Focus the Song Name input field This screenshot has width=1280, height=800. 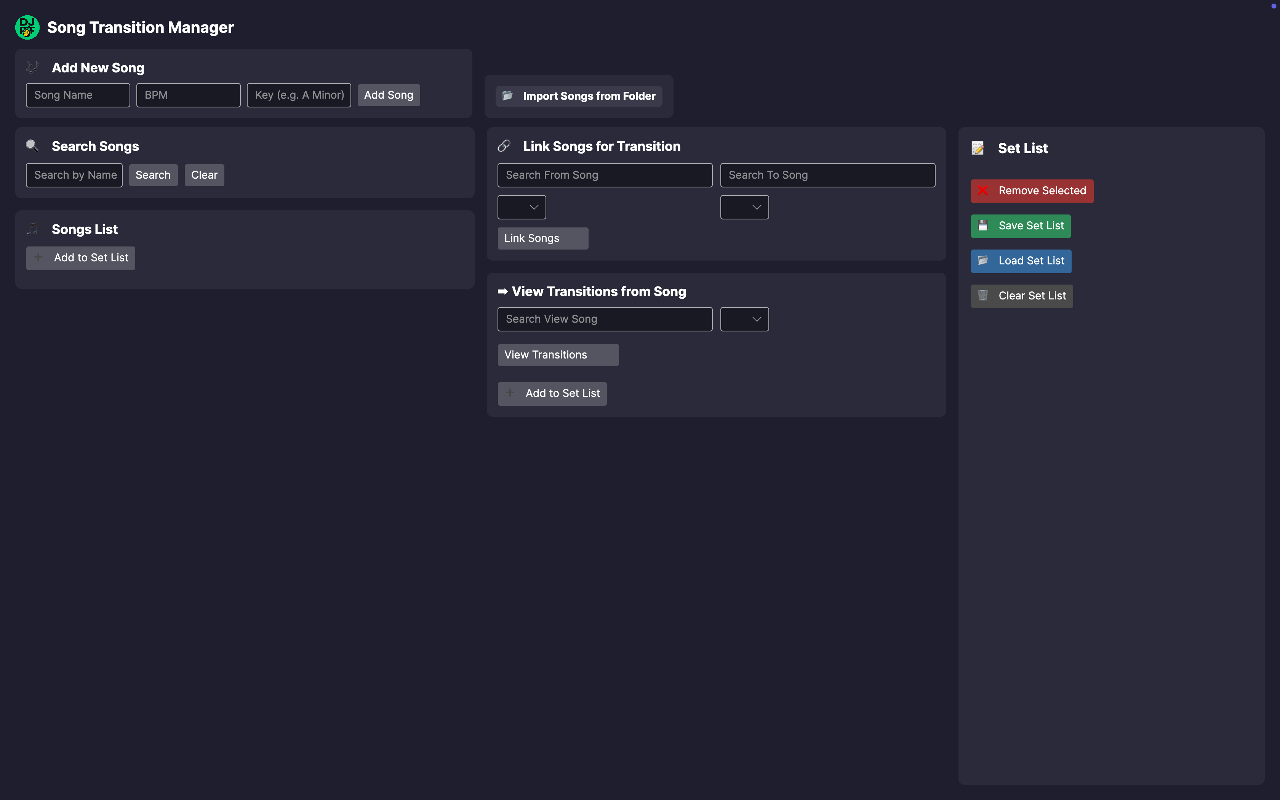tap(78, 95)
